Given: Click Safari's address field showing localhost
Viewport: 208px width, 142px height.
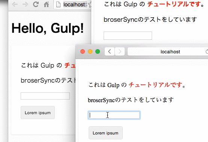Looking at the screenshot, I should click(x=168, y=51).
